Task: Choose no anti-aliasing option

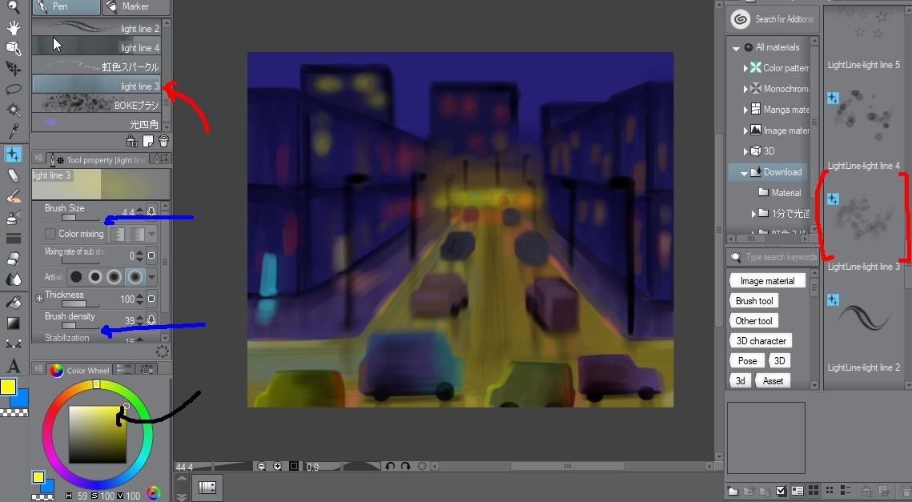Action: [x=76, y=277]
